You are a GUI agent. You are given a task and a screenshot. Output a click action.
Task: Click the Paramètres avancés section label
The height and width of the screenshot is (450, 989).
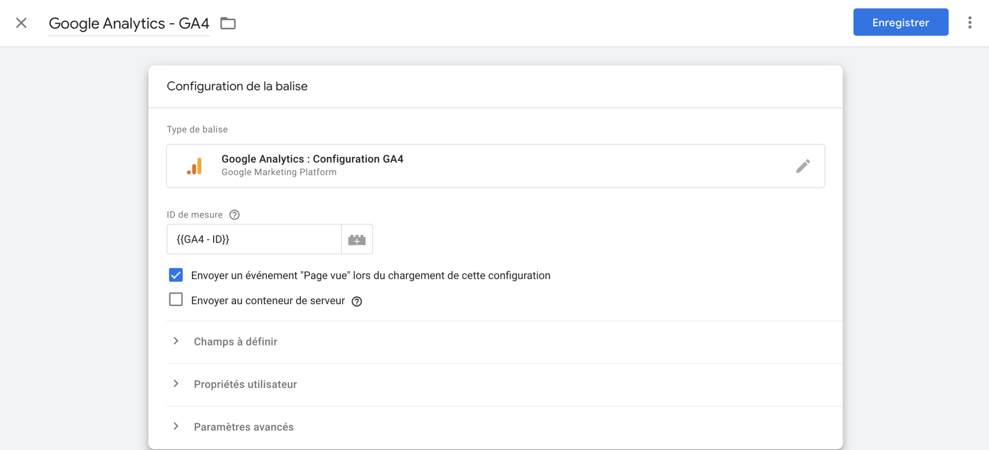[243, 427]
